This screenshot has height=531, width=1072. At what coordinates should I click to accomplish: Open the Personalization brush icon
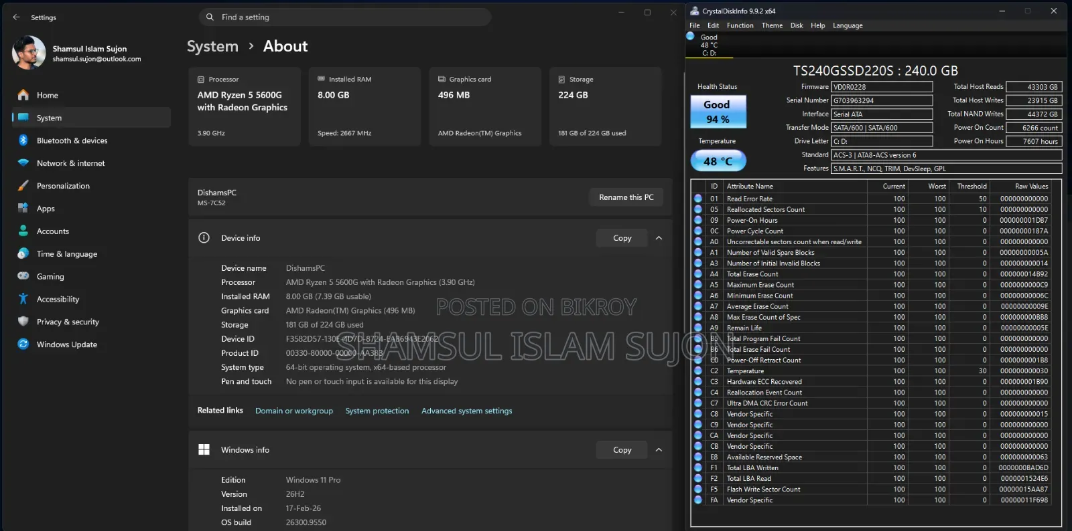pyautogui.click(x=23, y=186)
